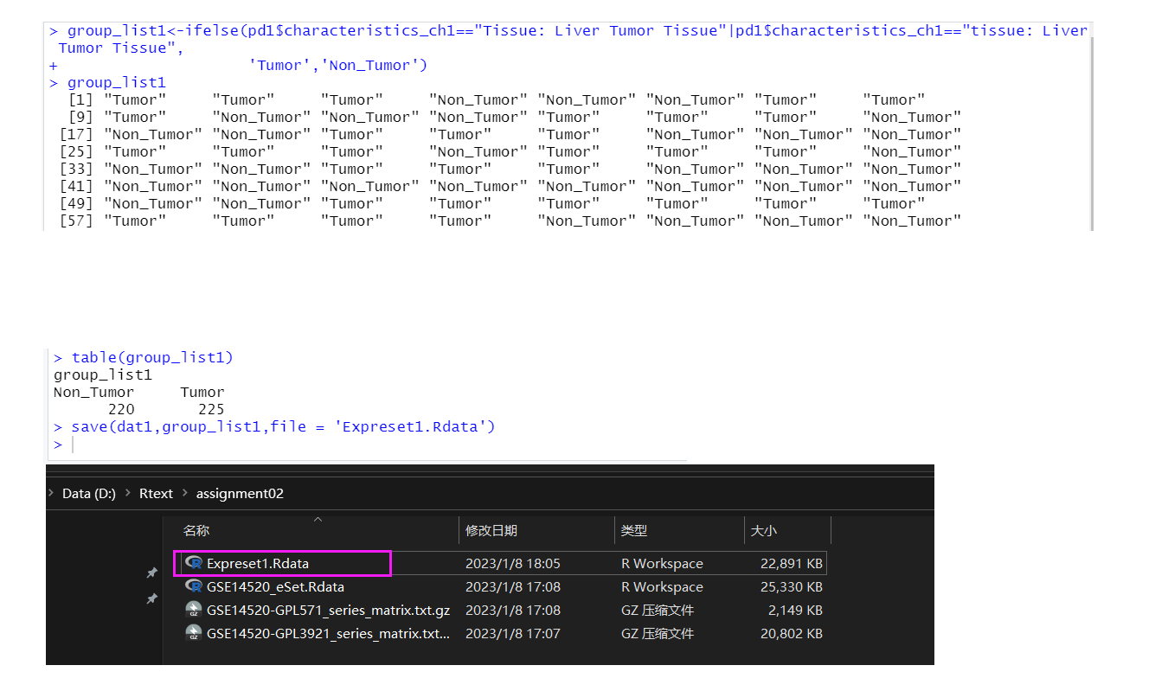Click the R icon of Expreset1.Rdata
Screen dimensions: 1168x691
[x=194, y=563]
